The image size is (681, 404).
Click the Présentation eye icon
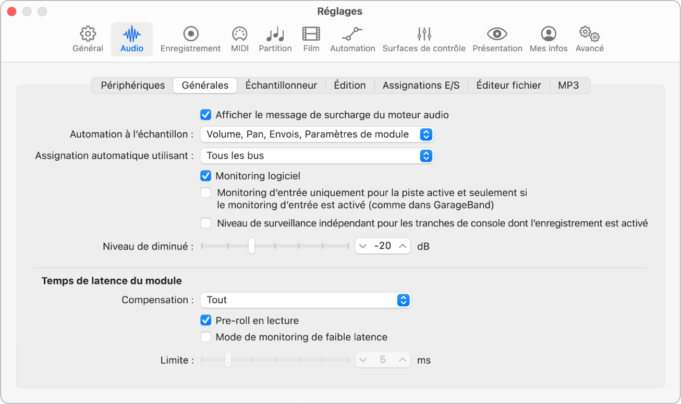(x=497, y=34)
